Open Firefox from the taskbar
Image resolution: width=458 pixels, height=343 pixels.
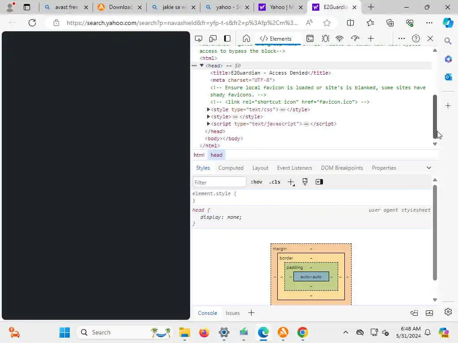point(204,332)
